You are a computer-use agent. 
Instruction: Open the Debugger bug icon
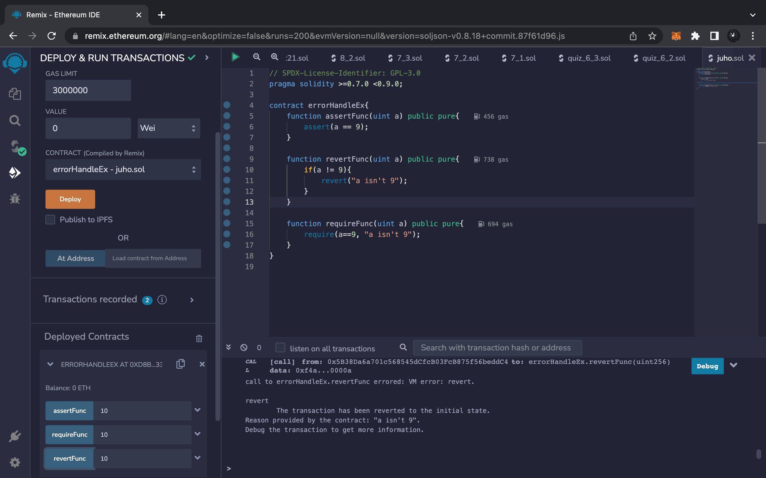click(15, 199)
